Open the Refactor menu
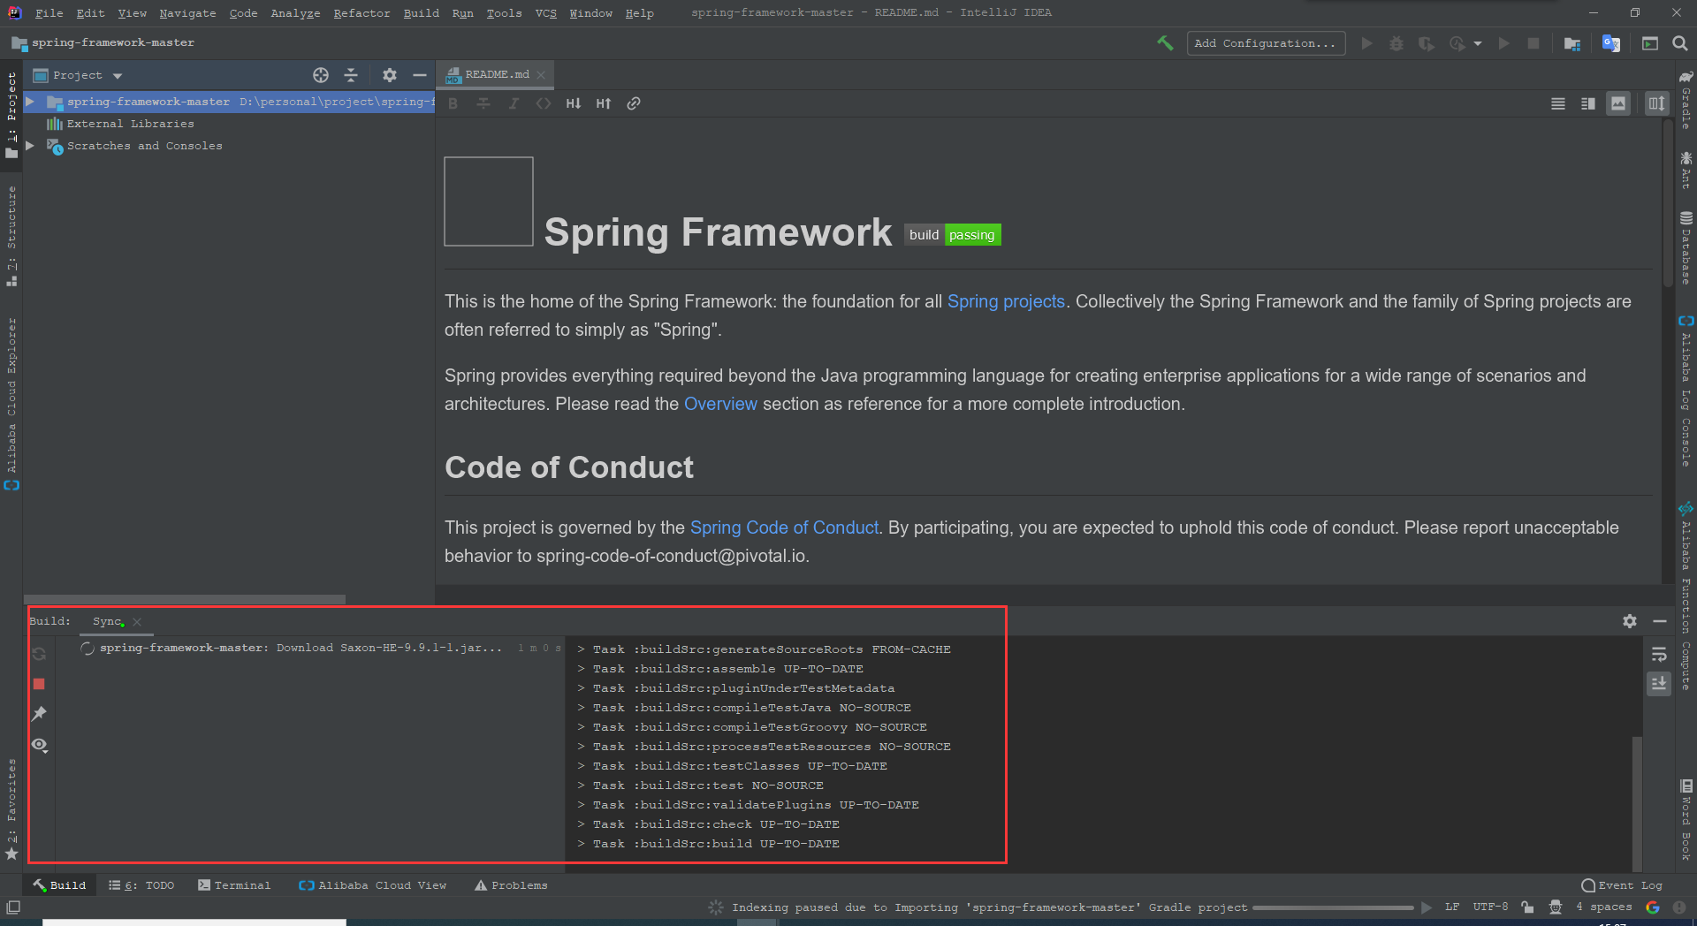The width and height of the screenshot is (1697, 926). pyautogui.click(x=361, y=12)
